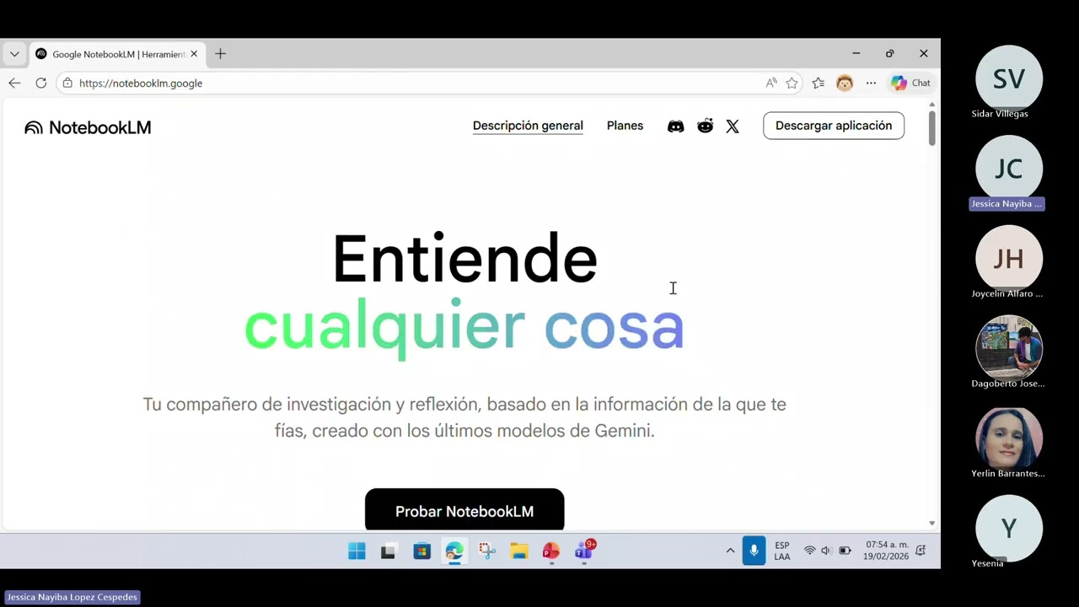
Task: Open Copilot Chat button
Action: (910, 83)
